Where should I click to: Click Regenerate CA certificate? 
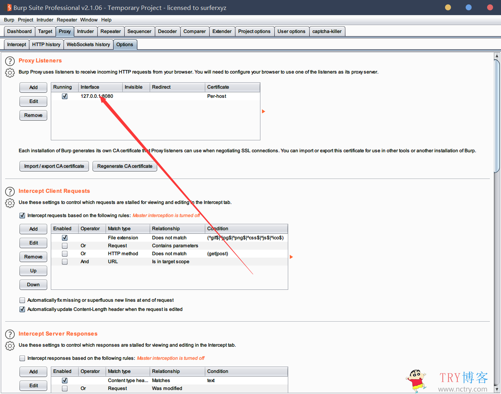125,166
